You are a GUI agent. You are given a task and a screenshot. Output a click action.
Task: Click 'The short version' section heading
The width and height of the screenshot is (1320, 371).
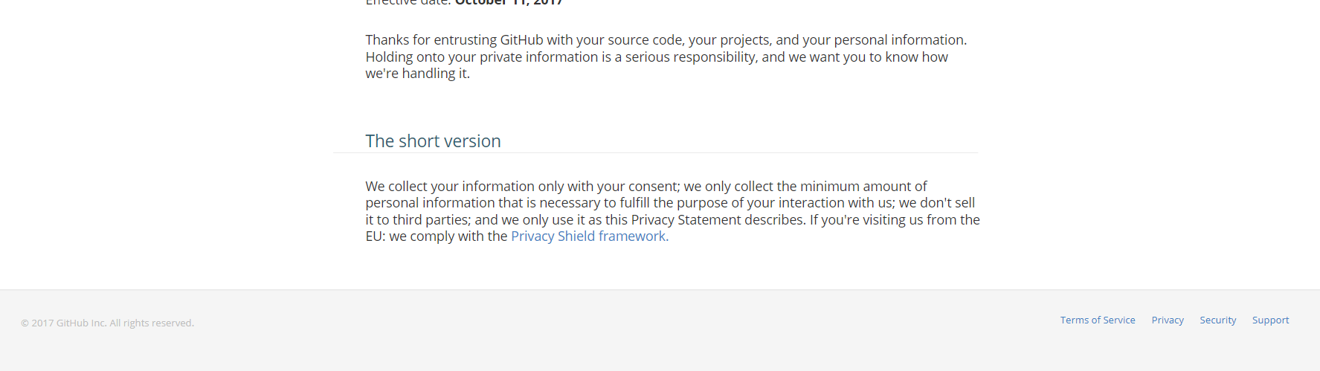point(433,141)
